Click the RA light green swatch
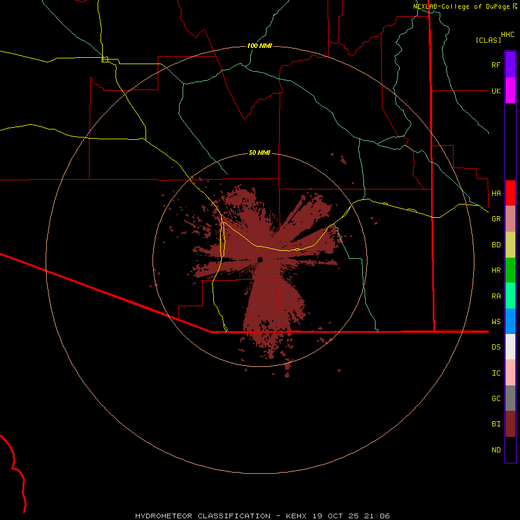 pos(510,296)
